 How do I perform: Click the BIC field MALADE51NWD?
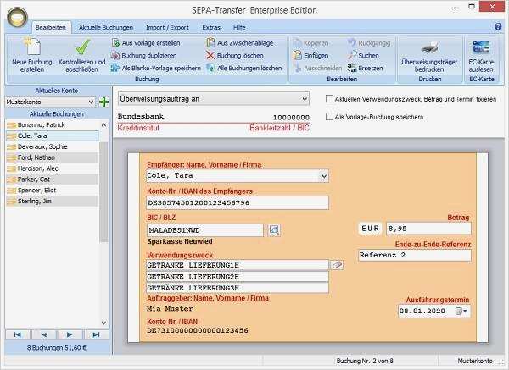coord(204,230)
